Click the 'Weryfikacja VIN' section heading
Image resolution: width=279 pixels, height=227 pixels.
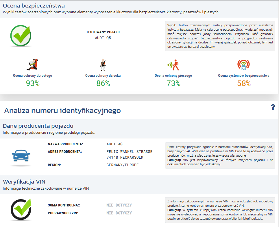24,182
